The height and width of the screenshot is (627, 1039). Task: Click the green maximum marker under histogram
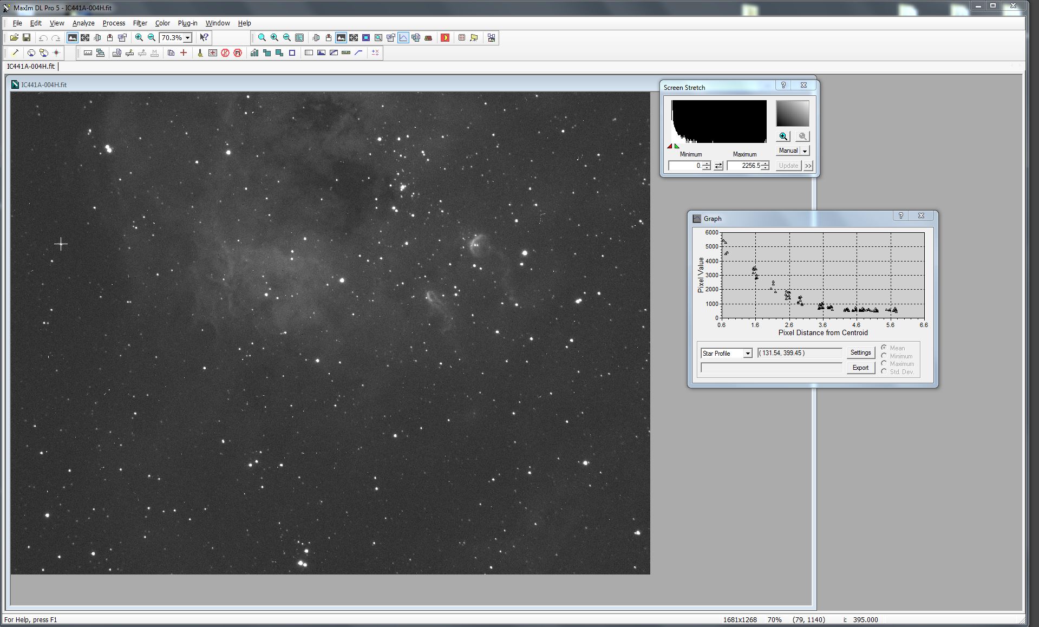[677, 146]
